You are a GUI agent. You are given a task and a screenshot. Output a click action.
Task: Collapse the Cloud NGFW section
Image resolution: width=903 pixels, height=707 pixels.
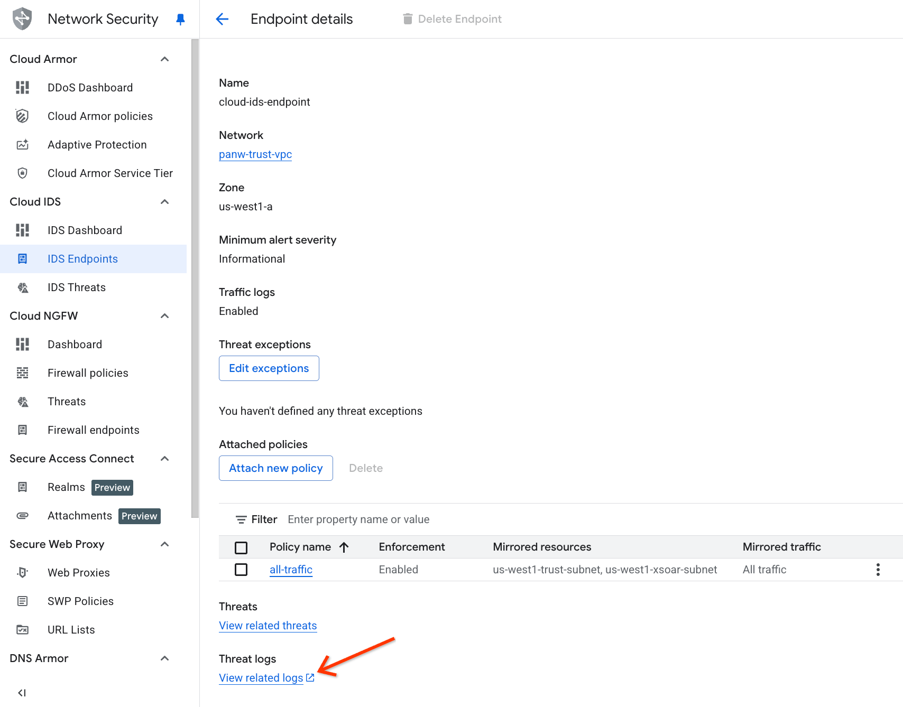pyautogui.click(x=165, y=316)
